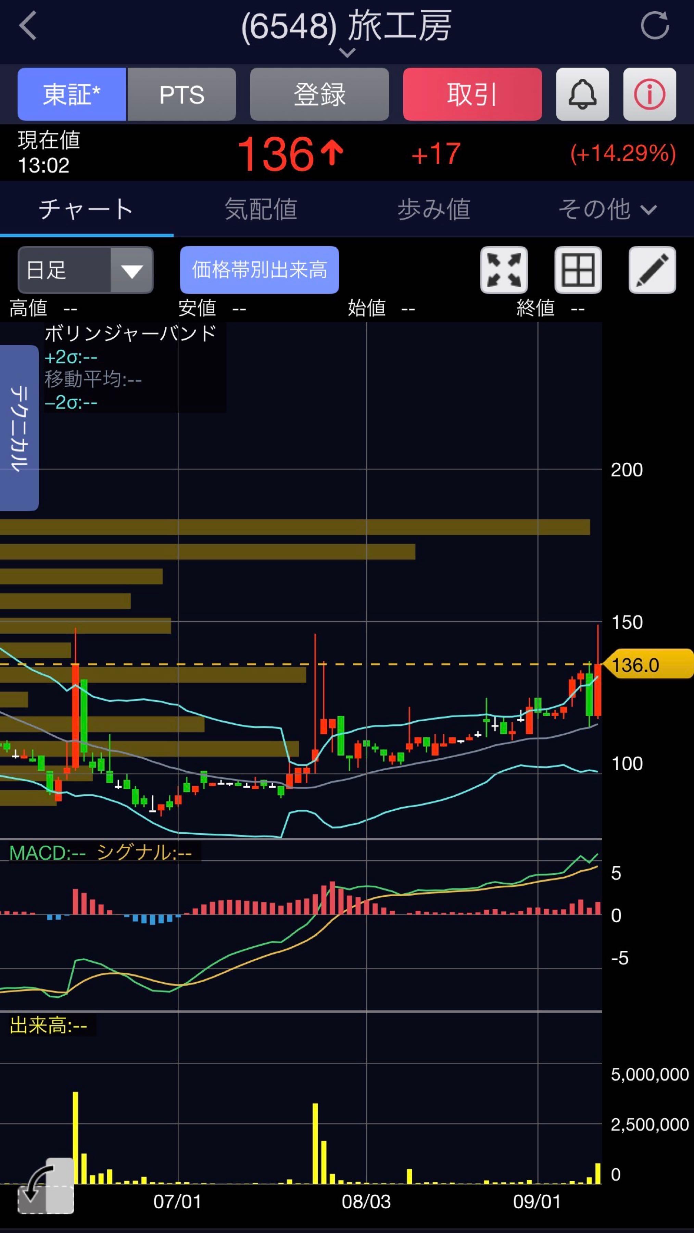Tap the 登録 button
The image size is (694, 1233).
(320, 94)
